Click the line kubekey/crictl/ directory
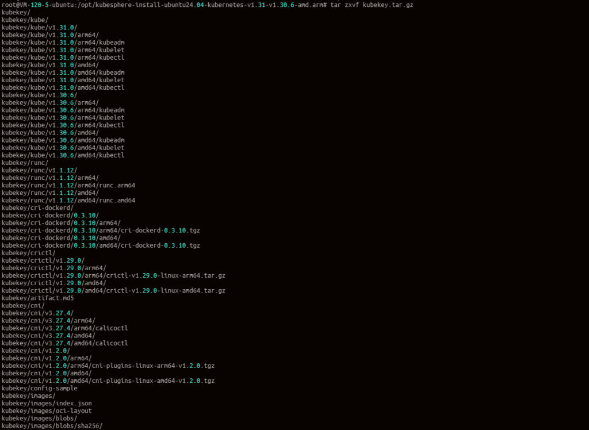This screenshot has height=430, width=589. tap(29, 253)
